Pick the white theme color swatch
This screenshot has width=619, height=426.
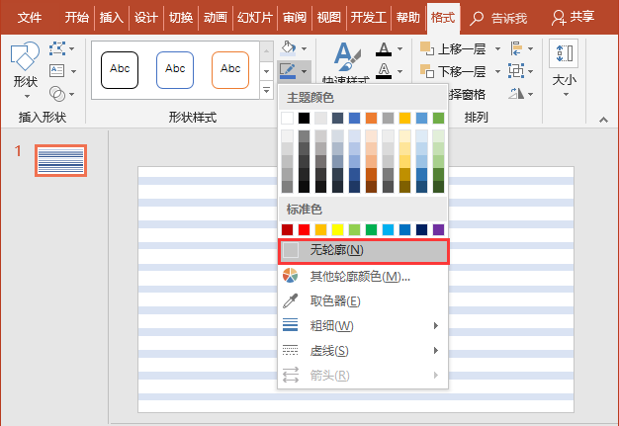point(288,118)
